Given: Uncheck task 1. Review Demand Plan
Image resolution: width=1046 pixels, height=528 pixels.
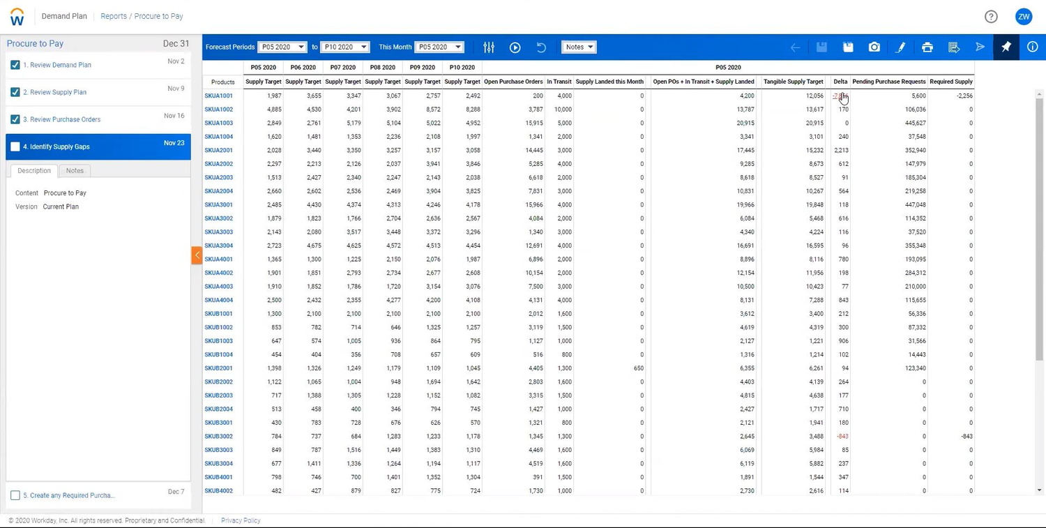Looking at the screenshot, I should [15, 64].
